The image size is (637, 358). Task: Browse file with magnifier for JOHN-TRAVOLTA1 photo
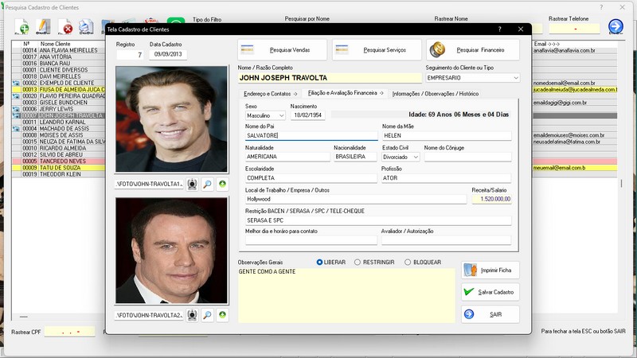coord(207,185)
